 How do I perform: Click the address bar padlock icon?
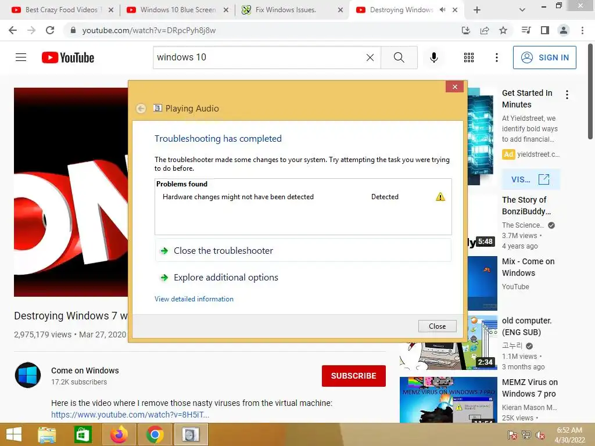coord(73,30)
